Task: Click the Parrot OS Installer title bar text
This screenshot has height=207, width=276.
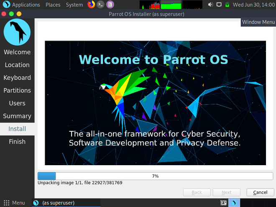Action: point(146,14)
